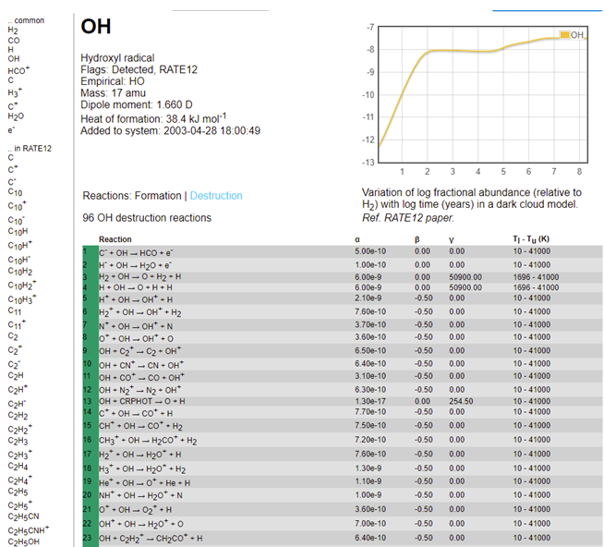Click the α column header

(357, 239)
